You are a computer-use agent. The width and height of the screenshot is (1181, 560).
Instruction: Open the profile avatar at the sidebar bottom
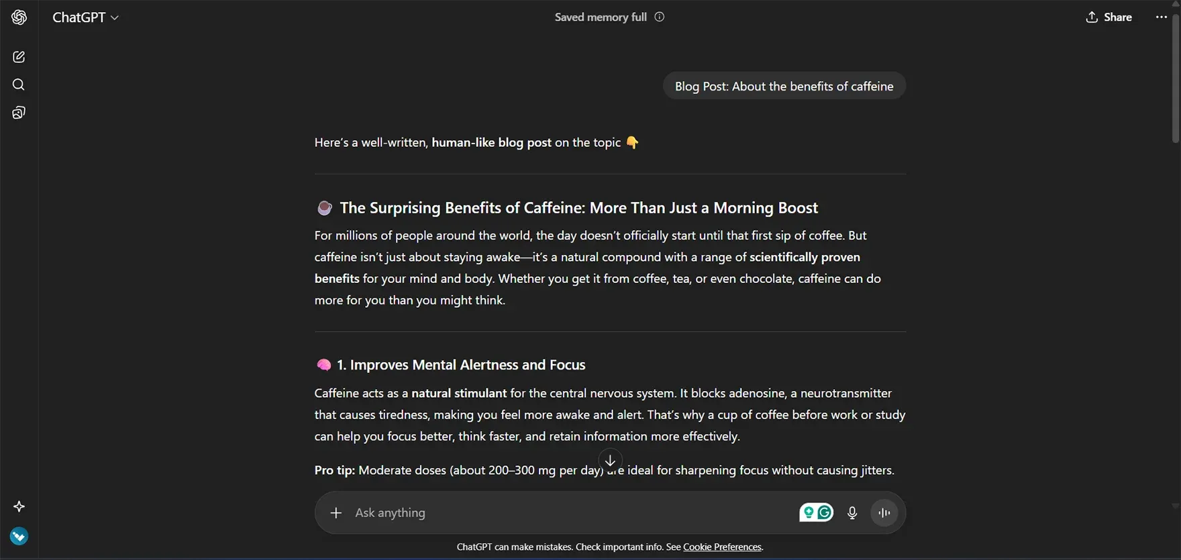[x=19, y=536]
